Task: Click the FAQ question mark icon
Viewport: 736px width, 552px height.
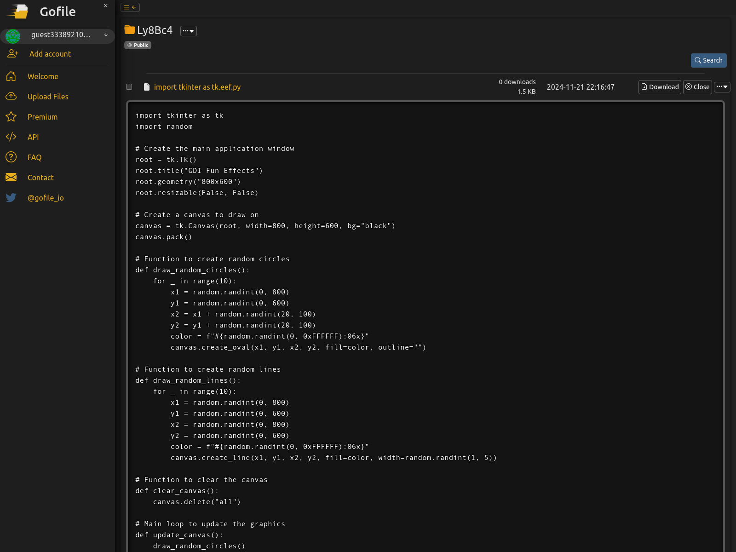Action: (11, 157)
